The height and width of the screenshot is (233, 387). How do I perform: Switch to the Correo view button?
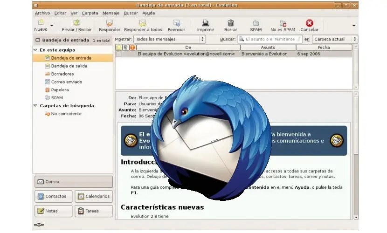tap(74, 181)
